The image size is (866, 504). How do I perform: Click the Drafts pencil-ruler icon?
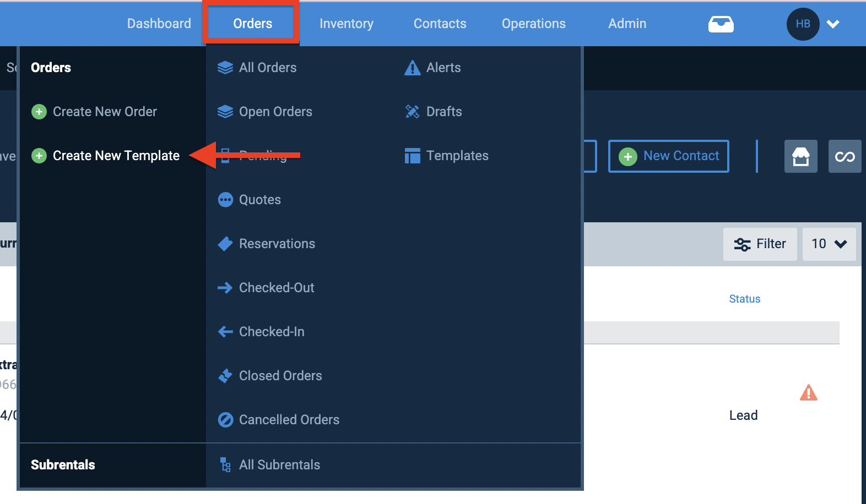point(412,112)
